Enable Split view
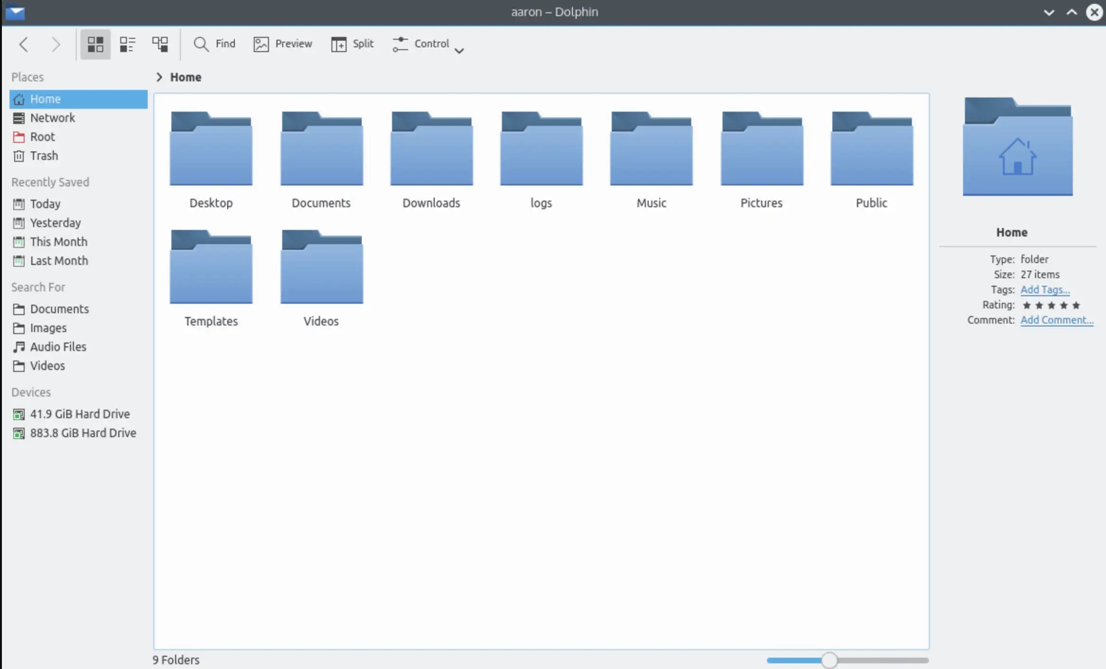 coord(352,44)
